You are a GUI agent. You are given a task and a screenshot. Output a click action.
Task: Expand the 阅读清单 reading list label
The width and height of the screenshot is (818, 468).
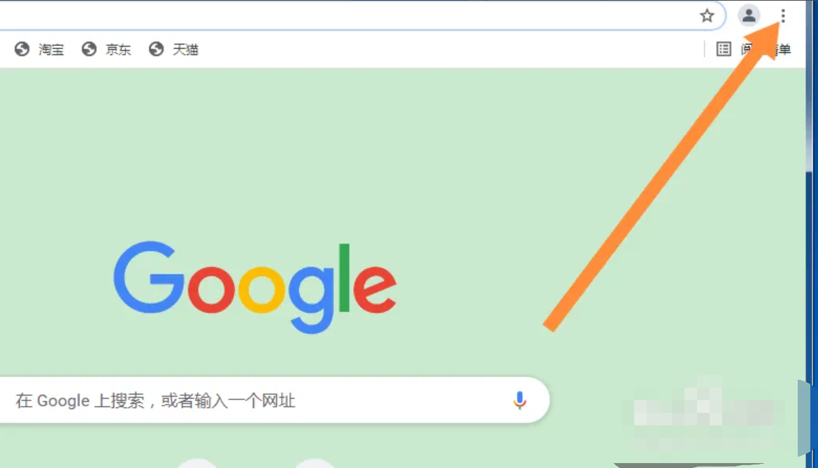(766, 50)
